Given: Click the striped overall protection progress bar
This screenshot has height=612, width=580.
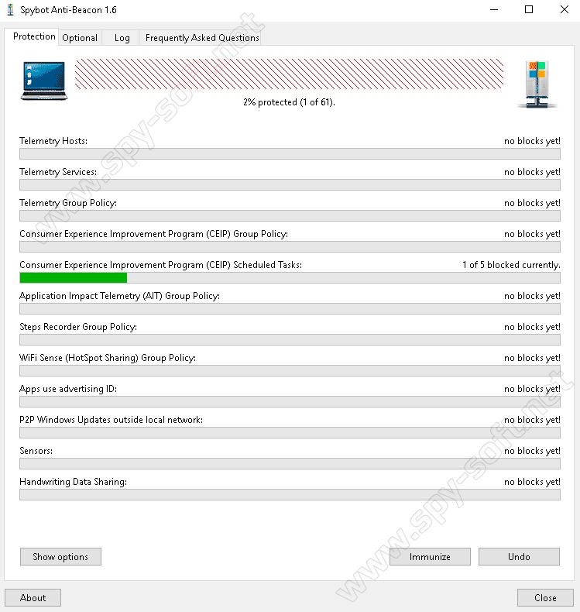Looking at the screenshot, I should (289, 74).
